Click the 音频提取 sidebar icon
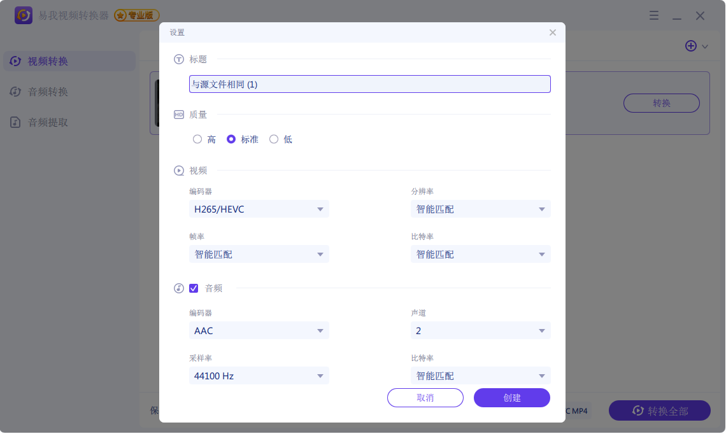 coord(14,122)
